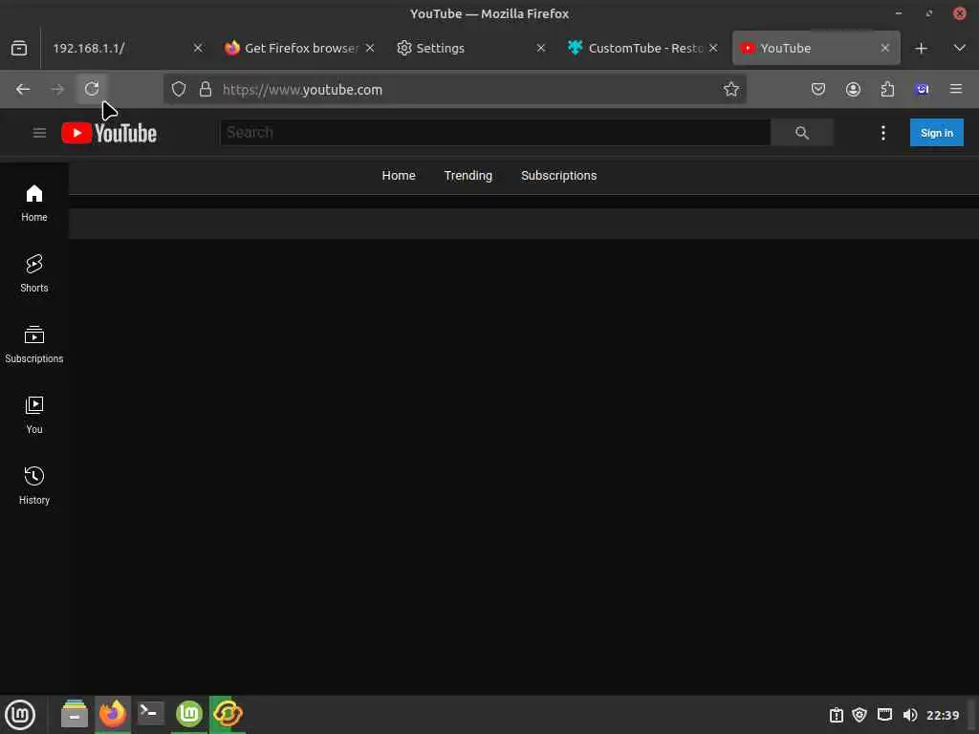Close the Settings tab
Image resolution: width=979 pixels, height=734 pixels.
[541, 48]
